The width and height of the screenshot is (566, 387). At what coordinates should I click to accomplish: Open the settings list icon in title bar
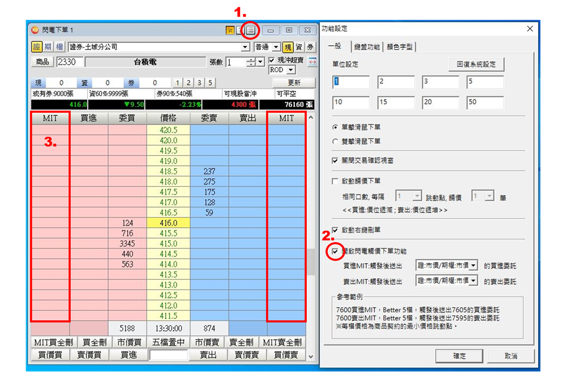pyautogui.click(x=251, y=30)
